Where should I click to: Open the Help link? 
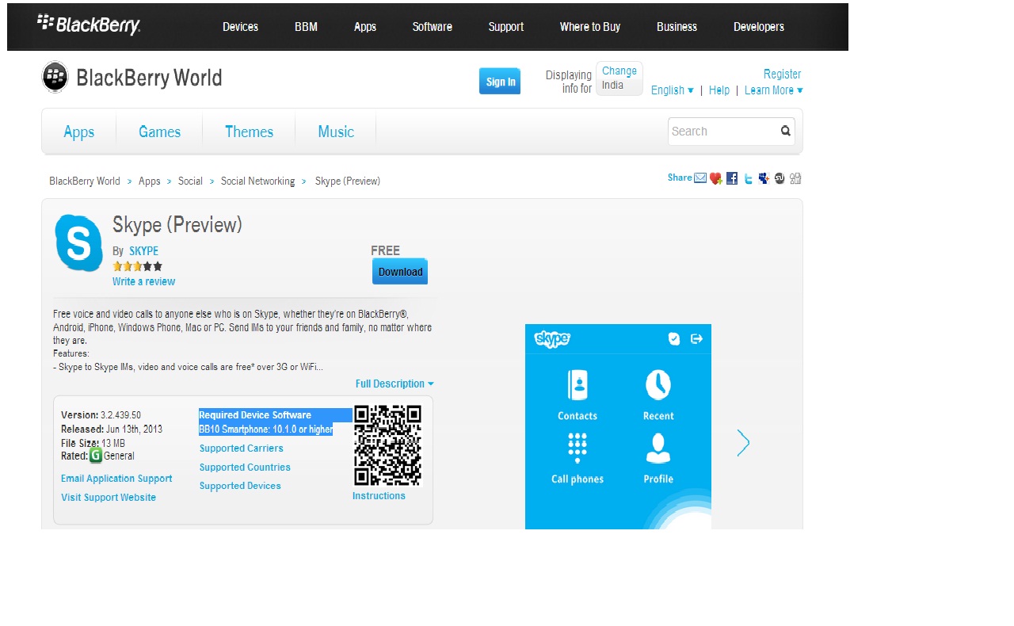tap(719, 90)
